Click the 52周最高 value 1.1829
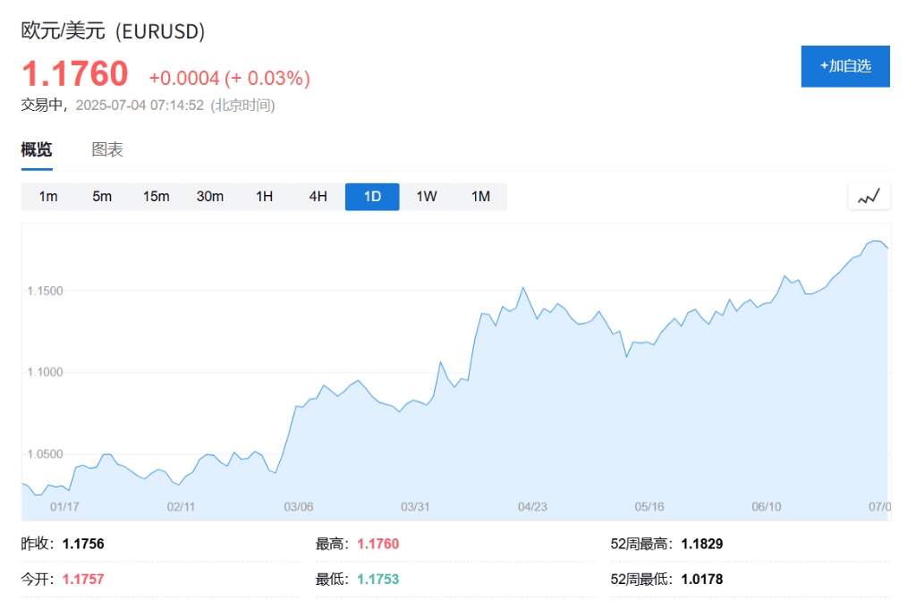 tap(702, 544)
